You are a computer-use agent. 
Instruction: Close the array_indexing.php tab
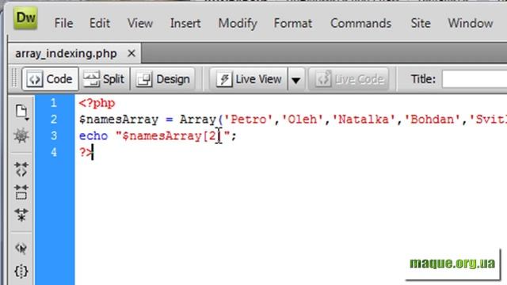132,53
